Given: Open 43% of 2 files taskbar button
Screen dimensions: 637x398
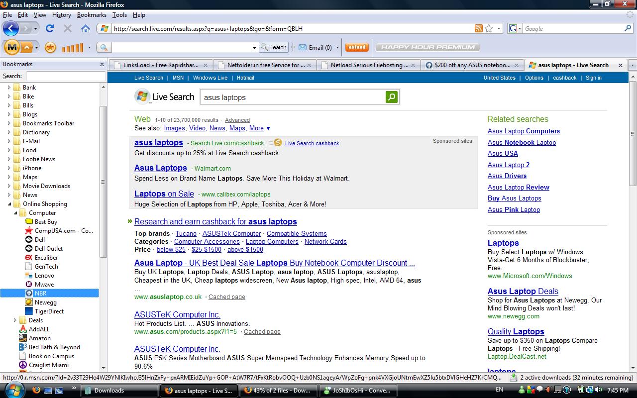Looking at the screenshot, I should click(278, 391).
